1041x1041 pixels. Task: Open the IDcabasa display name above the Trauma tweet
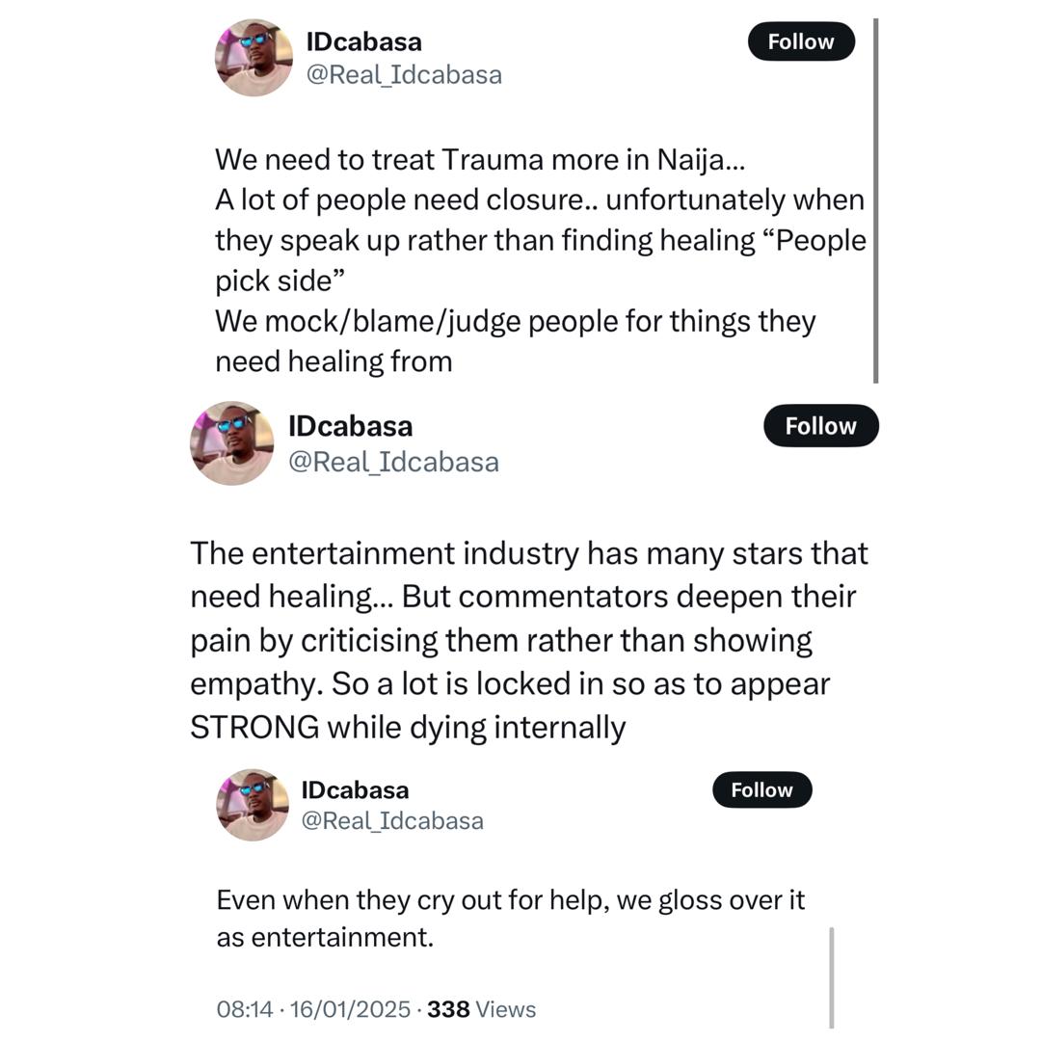tap(363, 41)
